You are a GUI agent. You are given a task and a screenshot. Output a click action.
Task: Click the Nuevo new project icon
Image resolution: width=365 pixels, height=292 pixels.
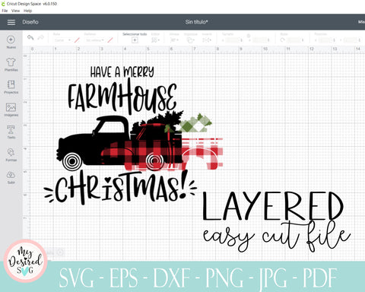[11, 40]
